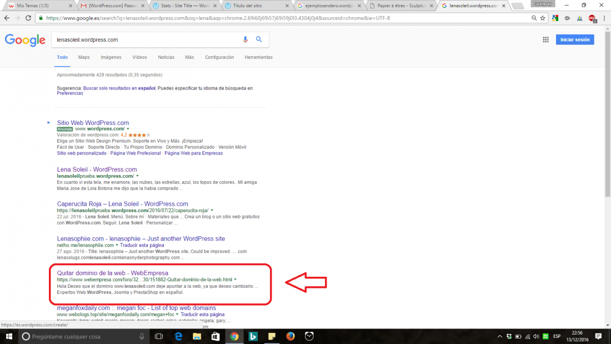Click Traducir esta página beside webologs.top
This screenshot has width=611, height=344.
[203, 315]
